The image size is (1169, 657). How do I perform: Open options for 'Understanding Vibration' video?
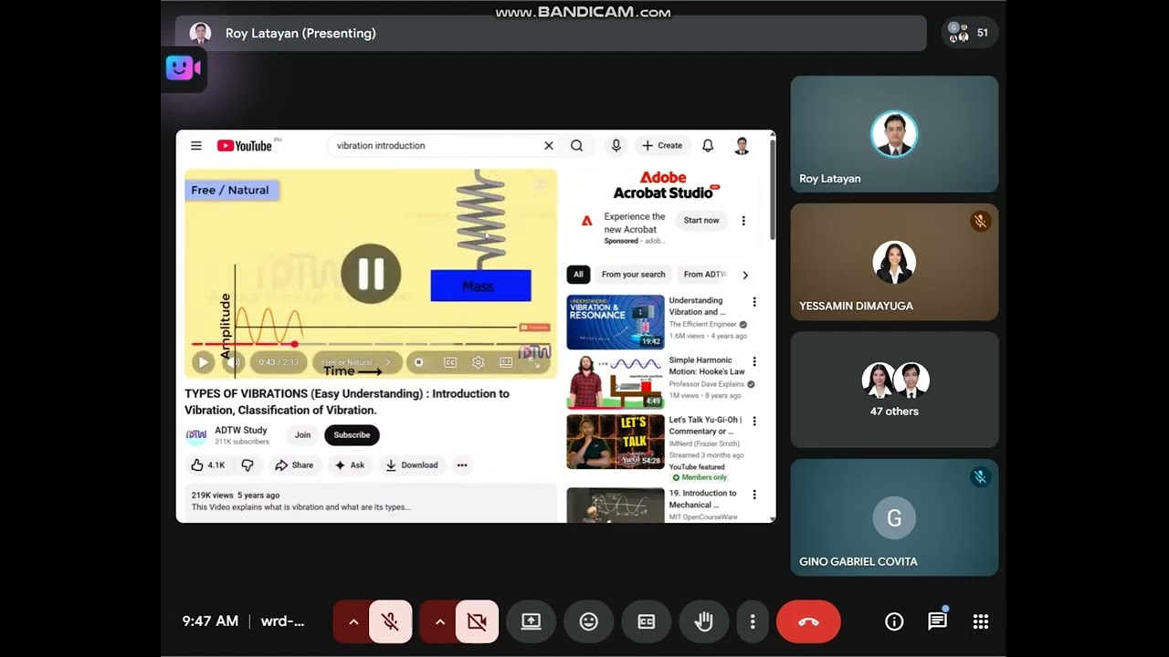click(754, 302)
